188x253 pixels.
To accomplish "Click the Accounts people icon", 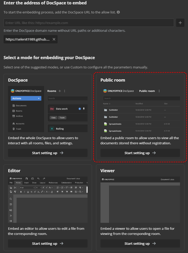I will coord(13,124).
